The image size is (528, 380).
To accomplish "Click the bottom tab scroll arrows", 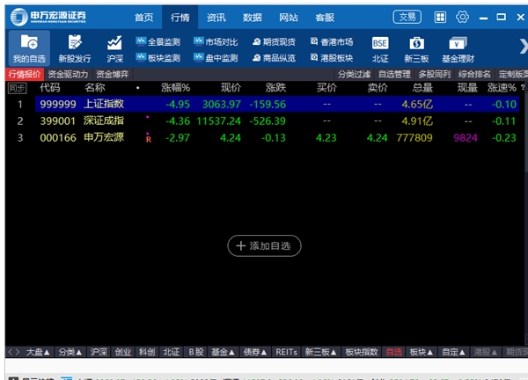I will (14, 352).
